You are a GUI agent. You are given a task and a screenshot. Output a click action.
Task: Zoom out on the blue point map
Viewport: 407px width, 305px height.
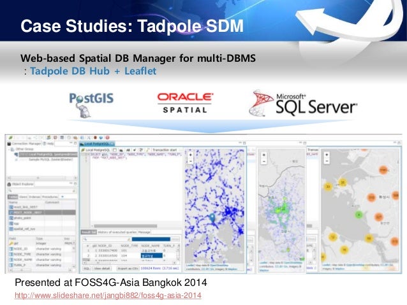click(x=190, y=161)
